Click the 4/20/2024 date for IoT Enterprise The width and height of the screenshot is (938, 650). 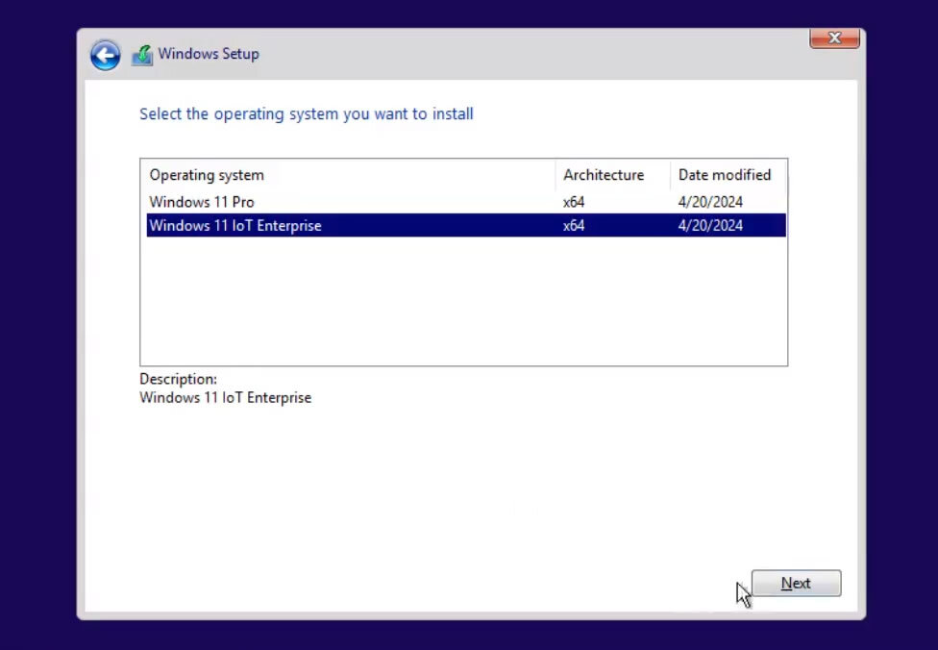coord(710,226)
